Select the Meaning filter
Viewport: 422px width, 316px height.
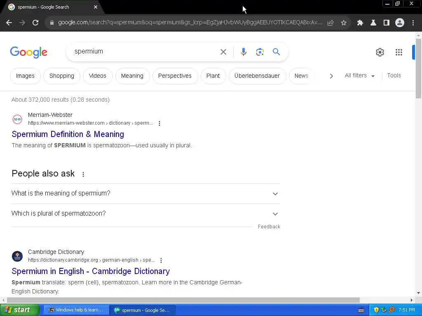click(x=132, y=76)
